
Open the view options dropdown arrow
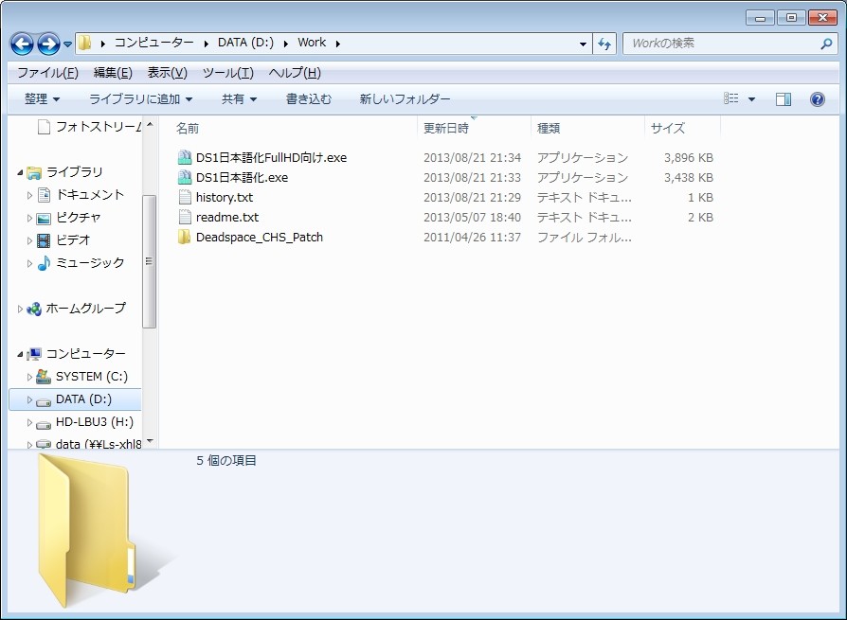(751, 99)
